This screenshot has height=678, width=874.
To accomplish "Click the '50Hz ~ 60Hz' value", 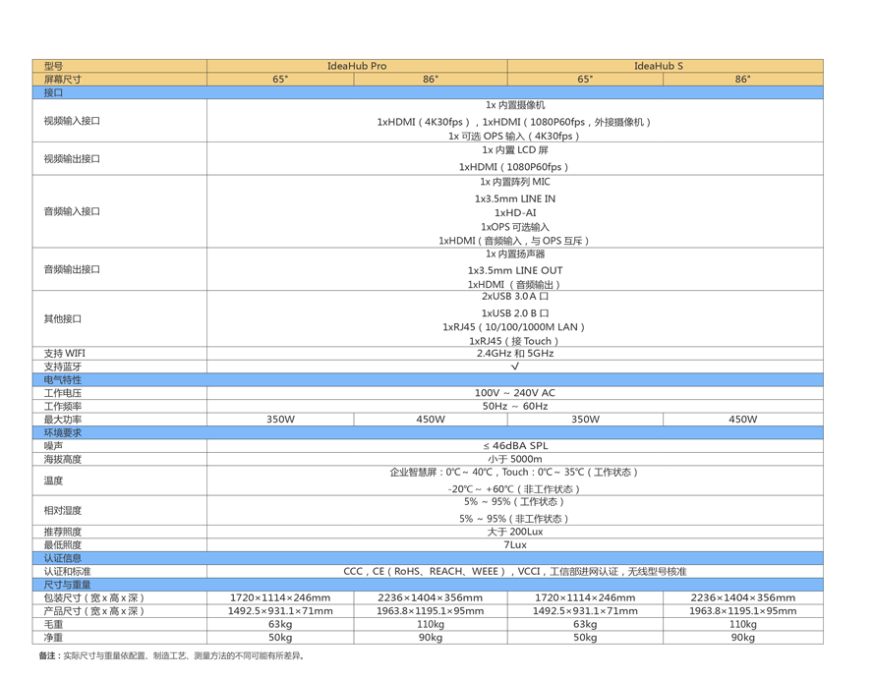I will [x=515, y=406].
